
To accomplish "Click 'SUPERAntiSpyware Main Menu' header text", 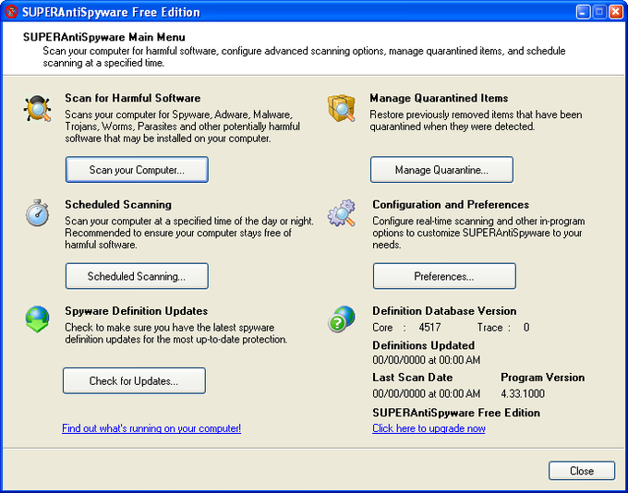I will click(x=104, y=37).
